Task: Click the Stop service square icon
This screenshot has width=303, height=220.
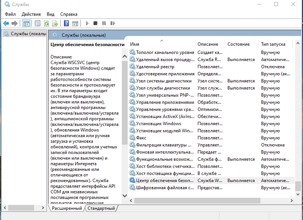Action: [95, 23]
